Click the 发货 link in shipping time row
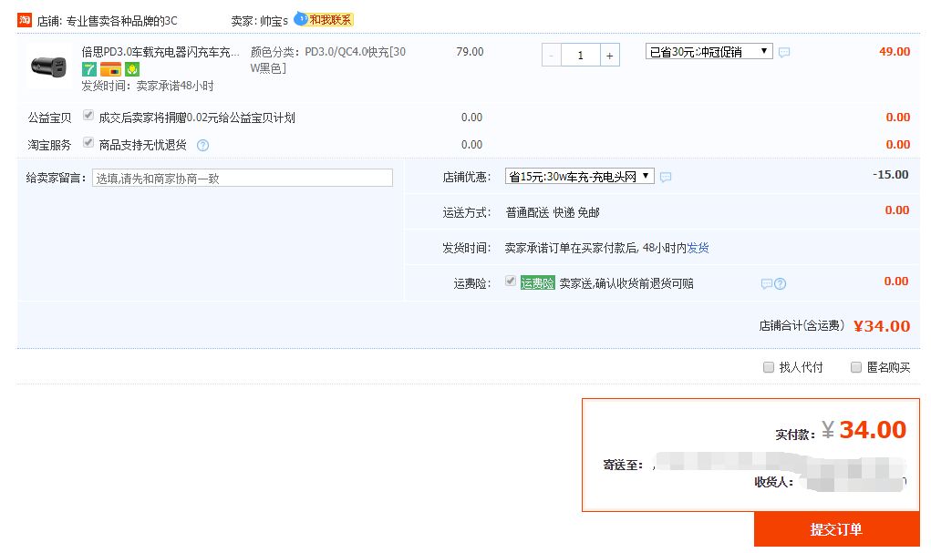 pyautogui.click(x=698, y=248)
